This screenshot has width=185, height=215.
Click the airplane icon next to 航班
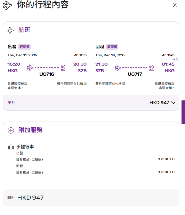[x=11, y=30]
